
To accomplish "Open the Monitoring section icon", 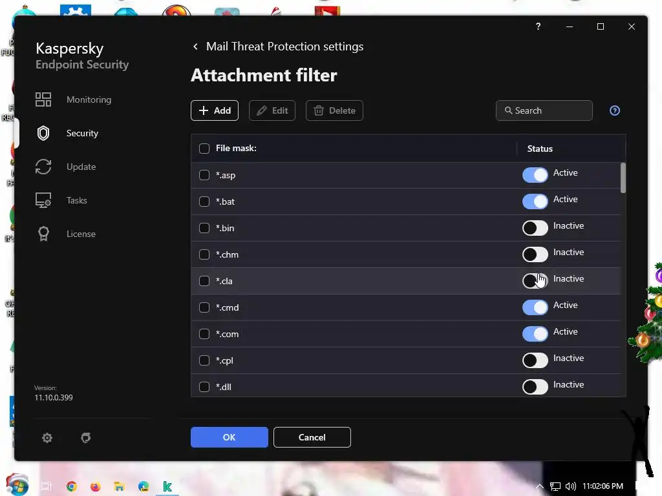I will click(43, 99).
